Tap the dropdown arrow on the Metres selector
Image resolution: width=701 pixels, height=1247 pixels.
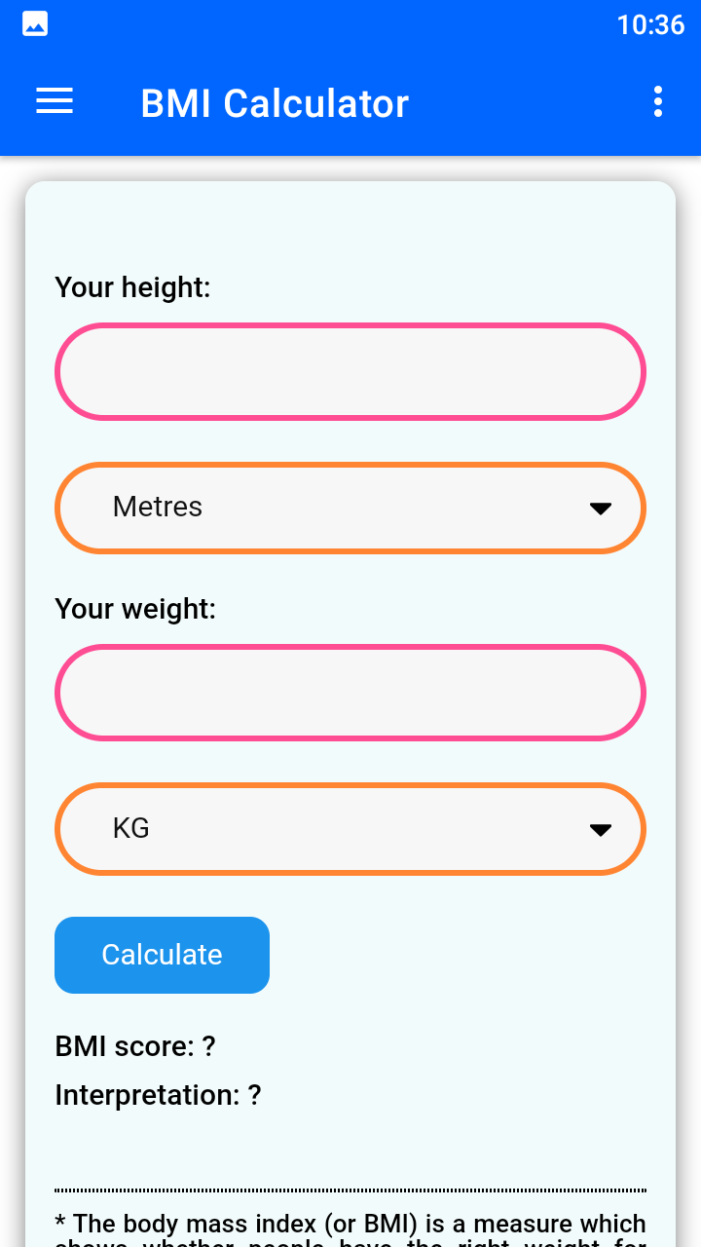click(x=602, y=507)
